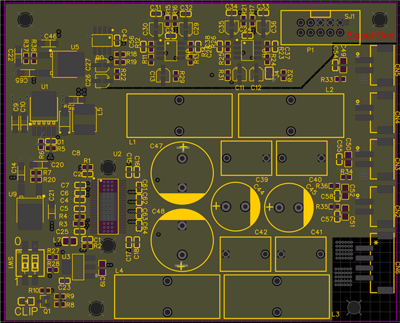Click the C65 designator label
The image size is (400, 323).
tap(22, 81)
